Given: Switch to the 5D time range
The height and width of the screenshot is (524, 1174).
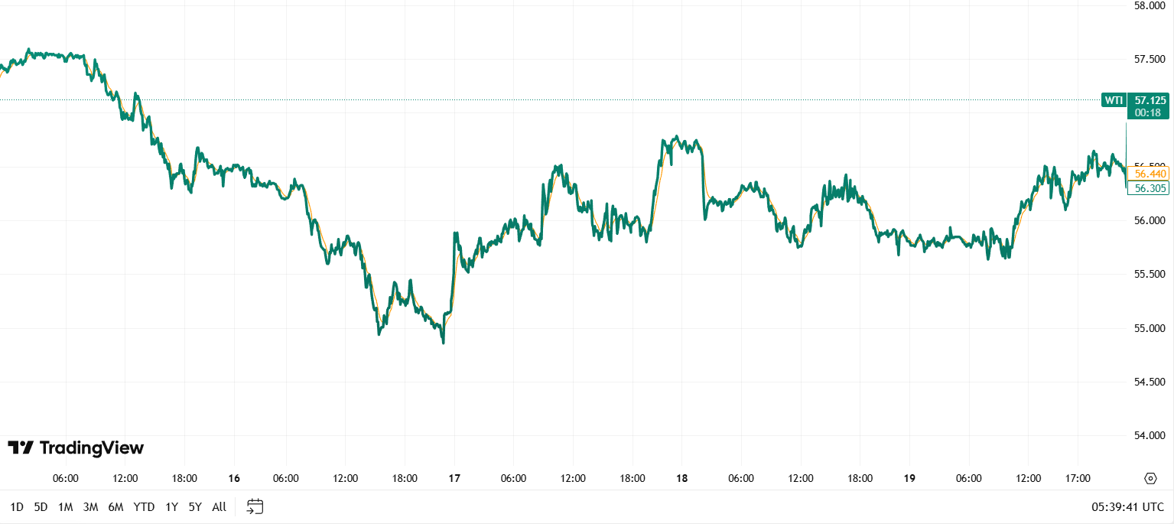Looking at the screenshot, I should pyautogui.click(x=41, y=506).
